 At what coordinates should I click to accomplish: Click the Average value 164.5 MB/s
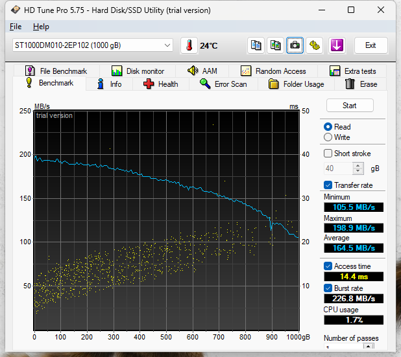(354, 248)
